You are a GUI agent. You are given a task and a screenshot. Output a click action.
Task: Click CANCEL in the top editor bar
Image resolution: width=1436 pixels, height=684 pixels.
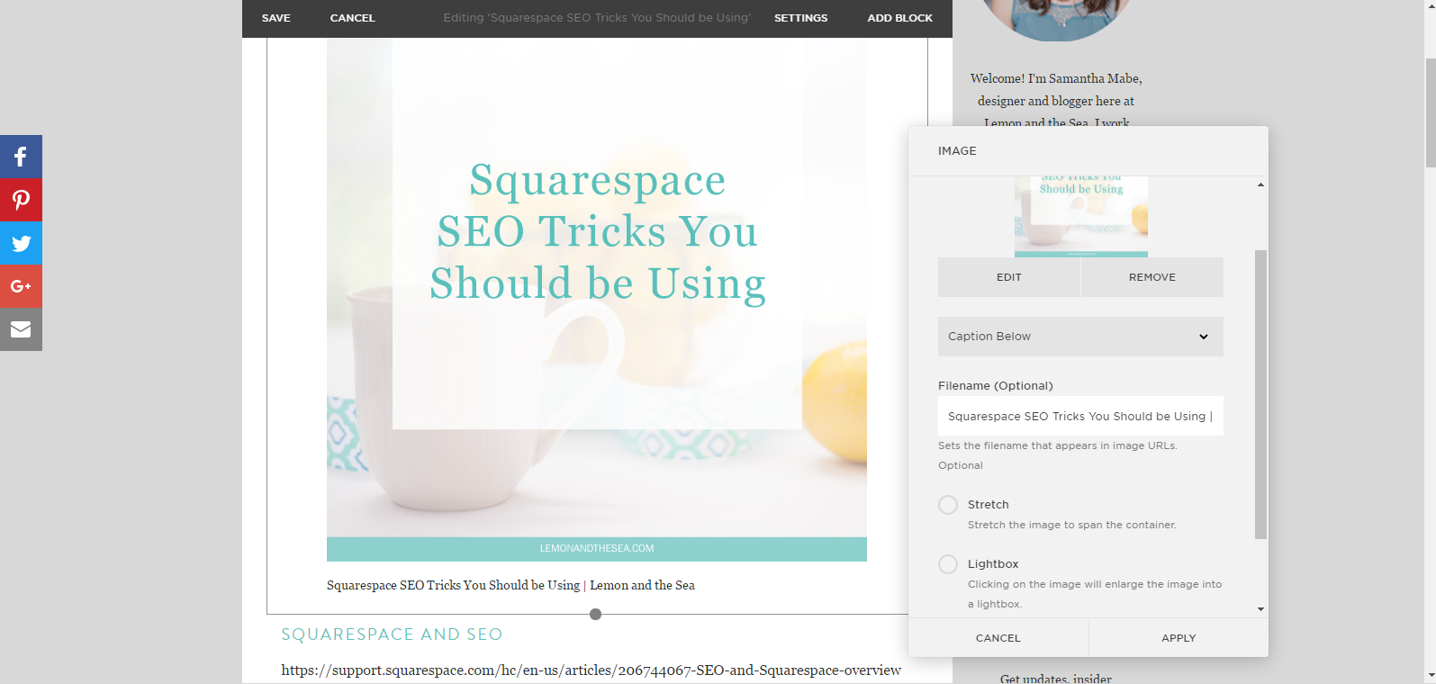[353, 18]
